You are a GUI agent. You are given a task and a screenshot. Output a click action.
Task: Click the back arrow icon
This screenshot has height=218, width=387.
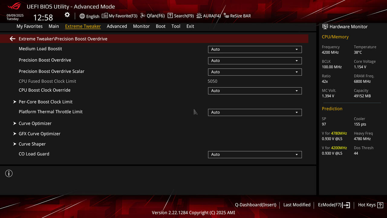[12, 39]
